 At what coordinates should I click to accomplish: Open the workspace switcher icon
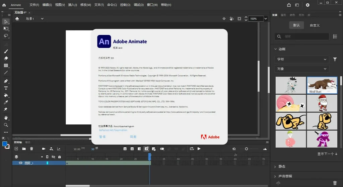297,5
